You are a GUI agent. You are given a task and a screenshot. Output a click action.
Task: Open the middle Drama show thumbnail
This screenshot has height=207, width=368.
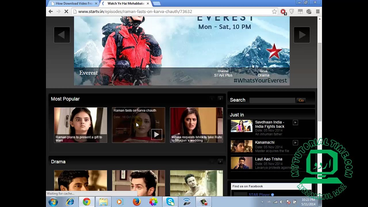139,183
